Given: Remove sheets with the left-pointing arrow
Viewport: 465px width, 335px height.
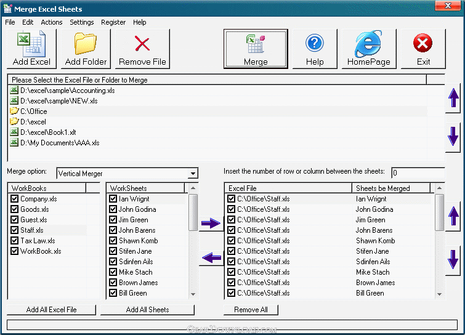Looking at the screenshot, I should tap(211, 257).
